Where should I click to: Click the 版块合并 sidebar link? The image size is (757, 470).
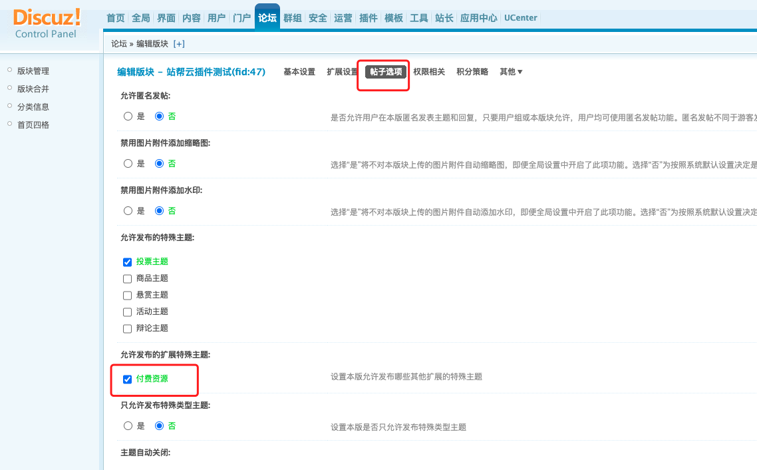(33, 89)
